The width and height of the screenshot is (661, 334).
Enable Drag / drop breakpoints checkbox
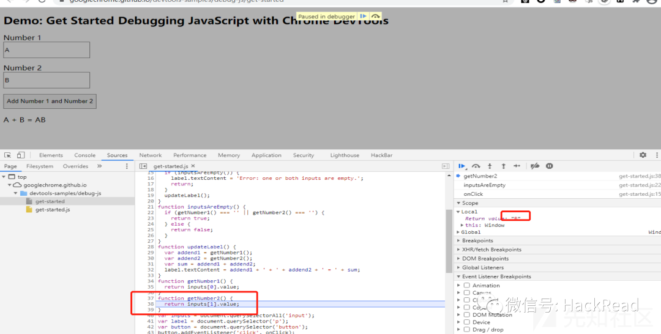coord(466,329)
